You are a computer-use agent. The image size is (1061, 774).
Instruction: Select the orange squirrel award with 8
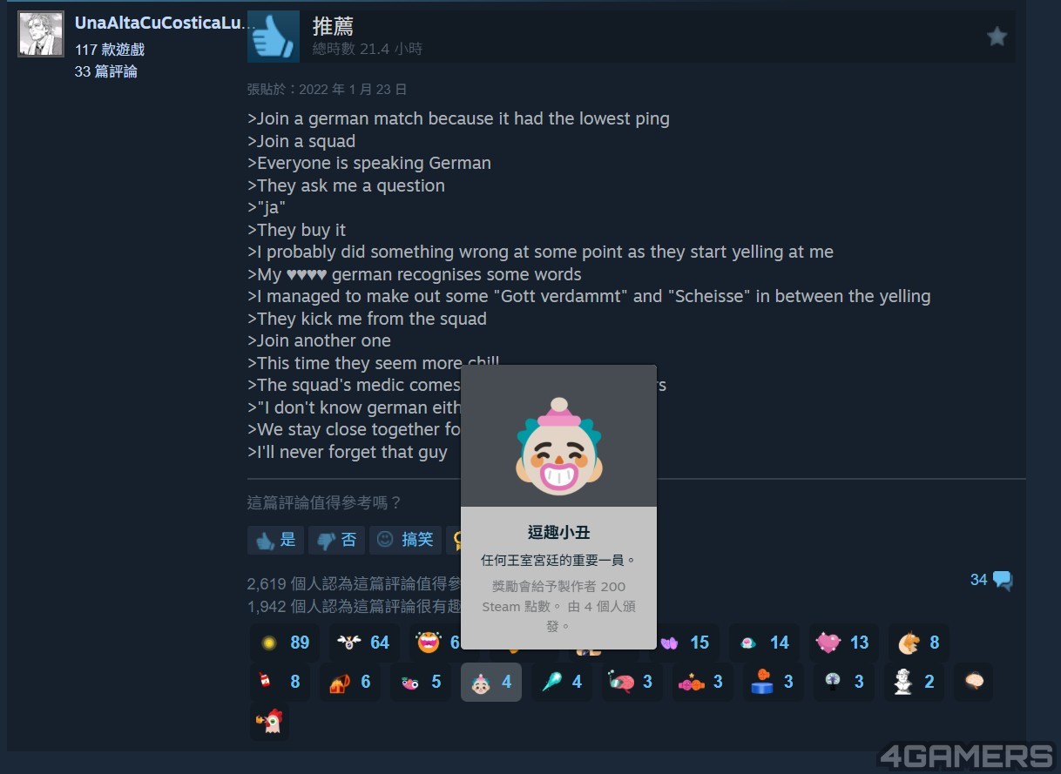point(919,643)
